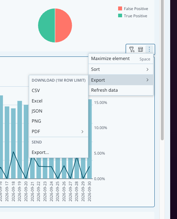The height and width of the screenshot is (219, 177).
Task: Click the 0.00% axis label
Action: click(99, 179)
